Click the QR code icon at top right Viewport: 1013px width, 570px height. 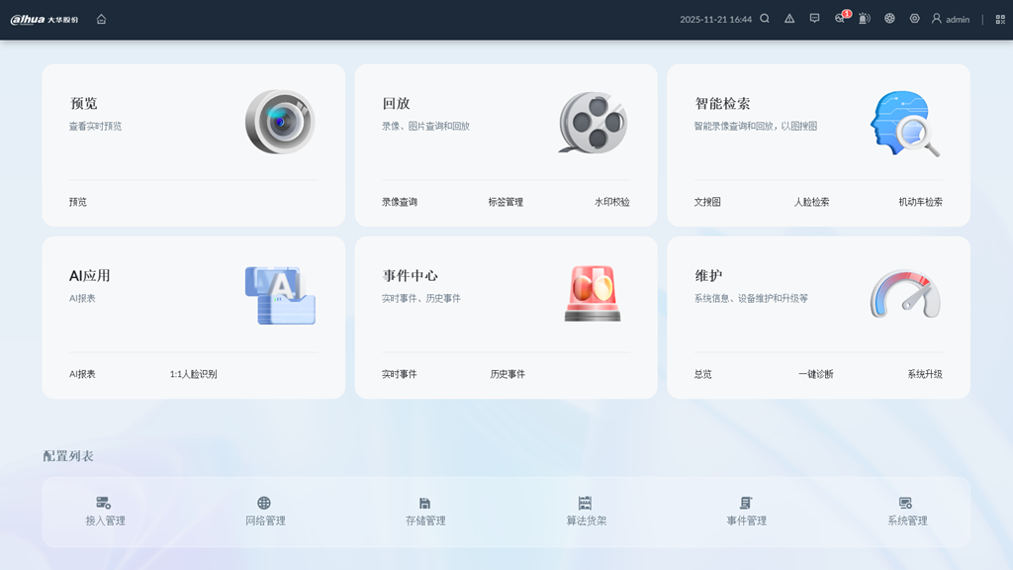pos(1000,19)
